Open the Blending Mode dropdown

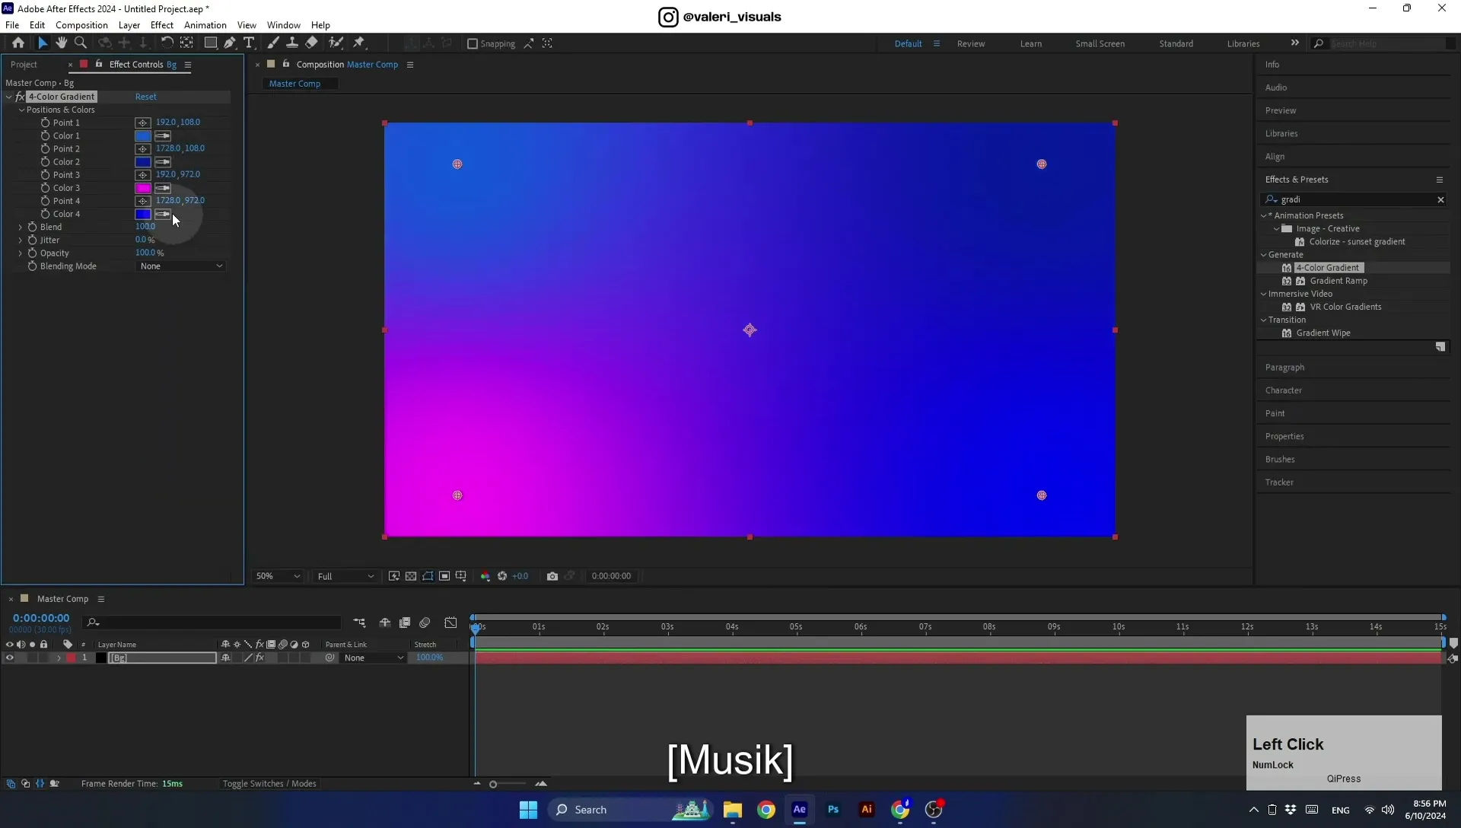pyautogui.click(x=181, y=266)
